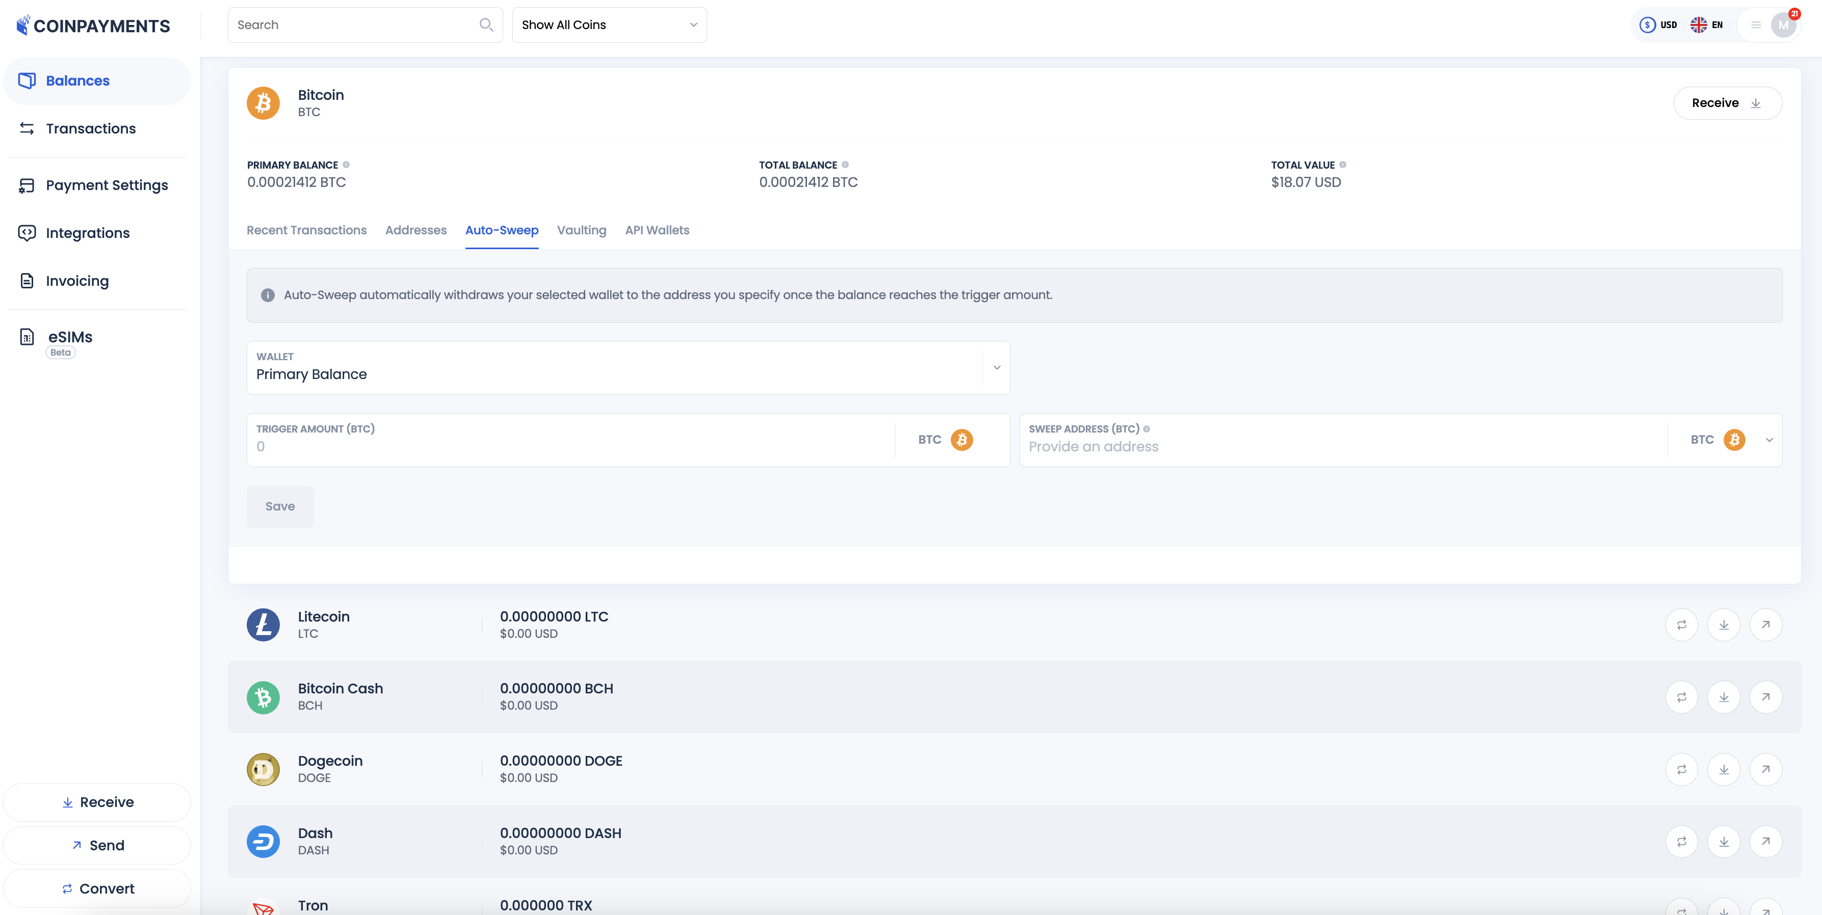Click the hamburger menu icon
The image size is (1822, 915).
coord(1756,25)
